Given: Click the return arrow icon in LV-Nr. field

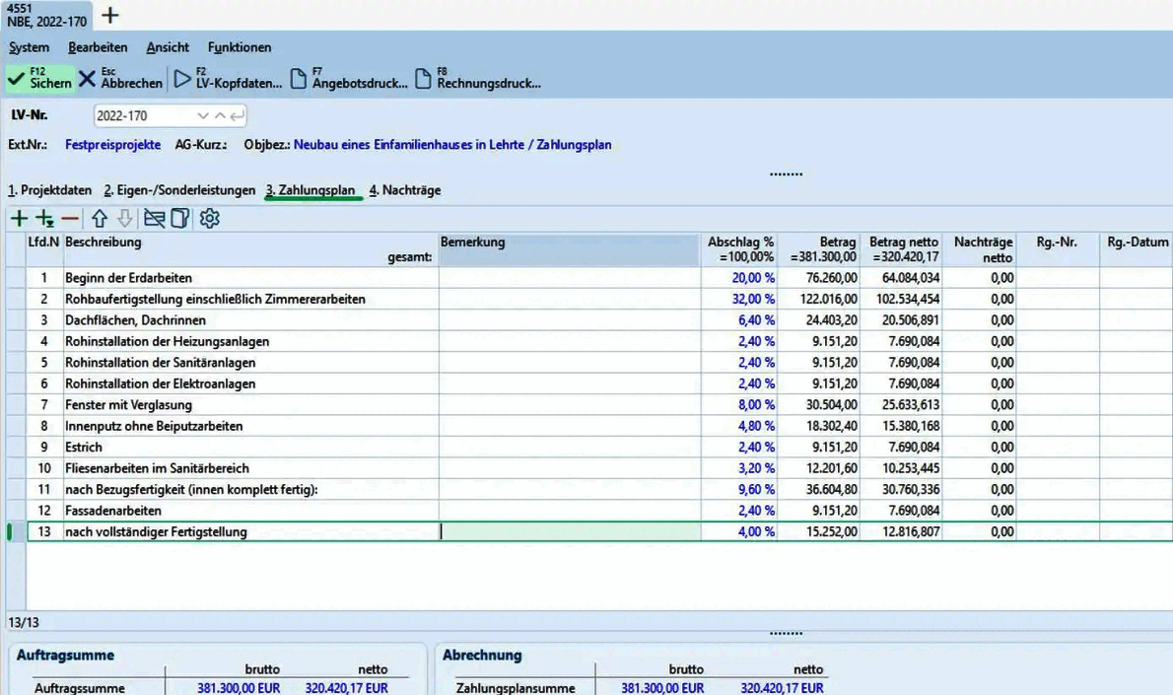Looking at the screenshot, I should [238, 116].
